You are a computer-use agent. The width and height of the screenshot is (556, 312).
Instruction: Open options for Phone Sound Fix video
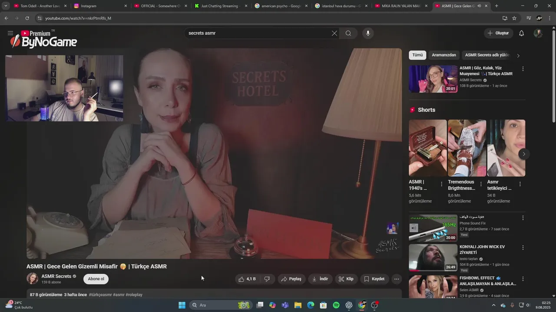point(523,218)
